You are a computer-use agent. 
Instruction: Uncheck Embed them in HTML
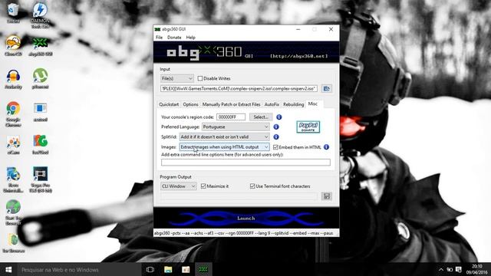tap(275, 147)
